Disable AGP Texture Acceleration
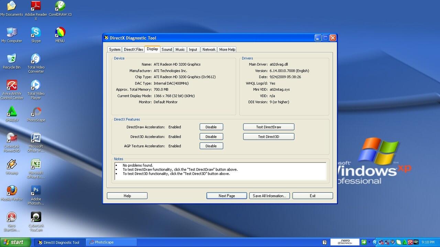 pyautogui.click(x=211, y=146)
